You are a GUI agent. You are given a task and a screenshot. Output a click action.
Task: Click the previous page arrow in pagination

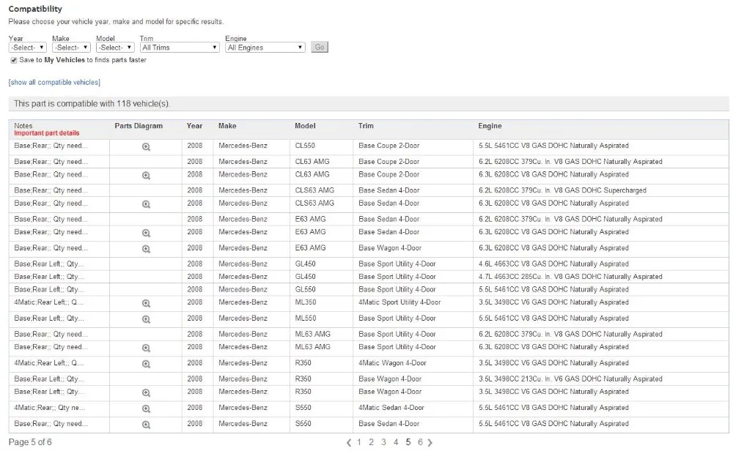click(349, 443)
